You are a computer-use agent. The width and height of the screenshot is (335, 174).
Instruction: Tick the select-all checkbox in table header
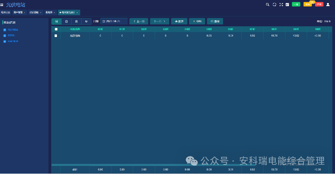tap(56, 29)
